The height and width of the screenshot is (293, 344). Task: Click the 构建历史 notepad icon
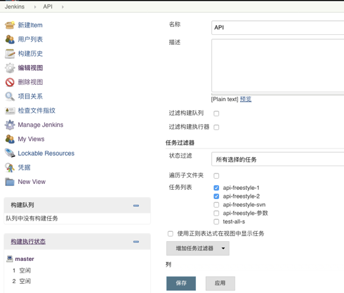click(x=10, y=54)
